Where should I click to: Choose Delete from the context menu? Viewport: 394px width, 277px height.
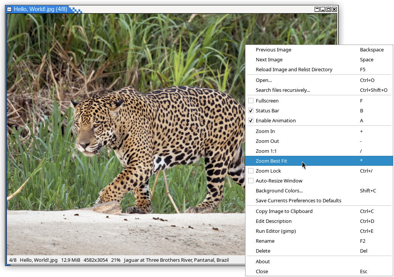[319, 251]
